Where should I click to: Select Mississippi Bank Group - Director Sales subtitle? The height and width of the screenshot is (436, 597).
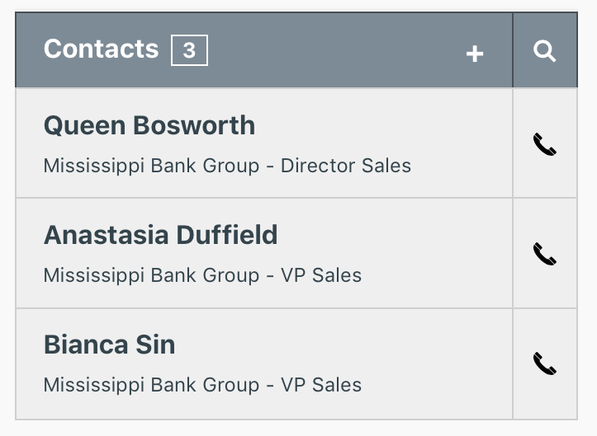click(227, 166)
